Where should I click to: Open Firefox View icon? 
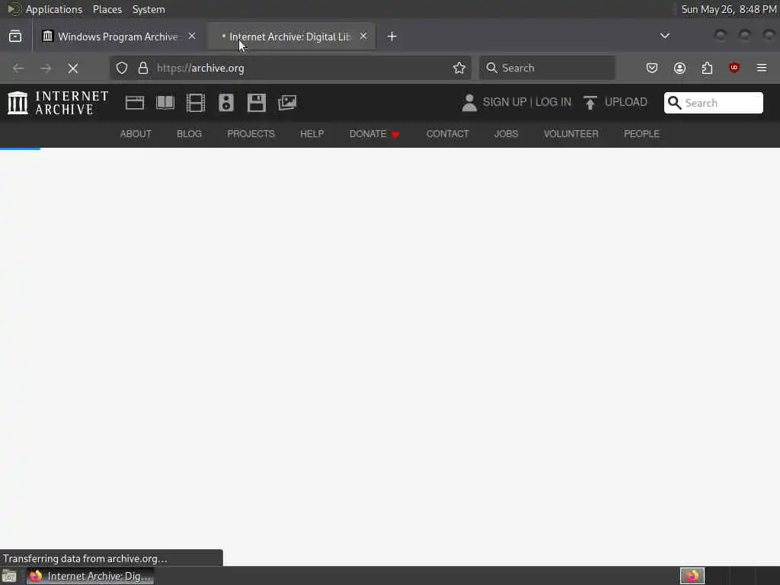(15, 37)
